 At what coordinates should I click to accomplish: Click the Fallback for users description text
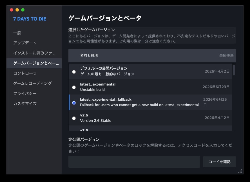point(139,105)
